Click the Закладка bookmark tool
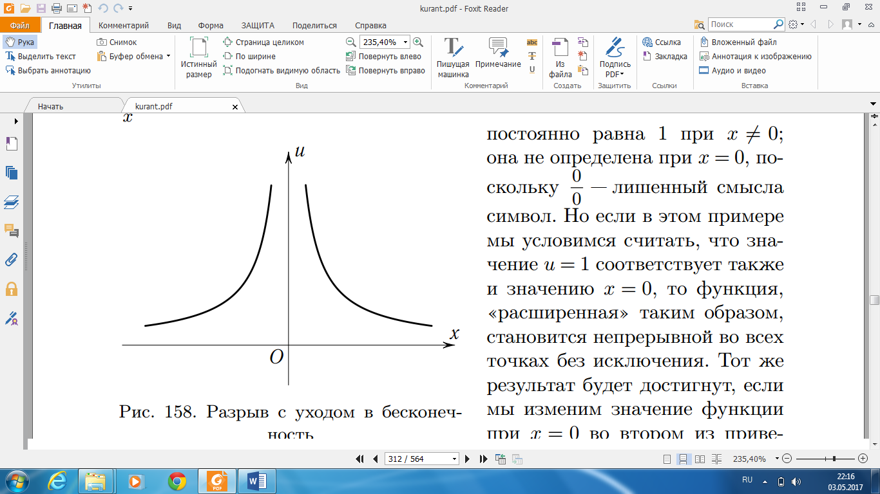 click(665, 56)
